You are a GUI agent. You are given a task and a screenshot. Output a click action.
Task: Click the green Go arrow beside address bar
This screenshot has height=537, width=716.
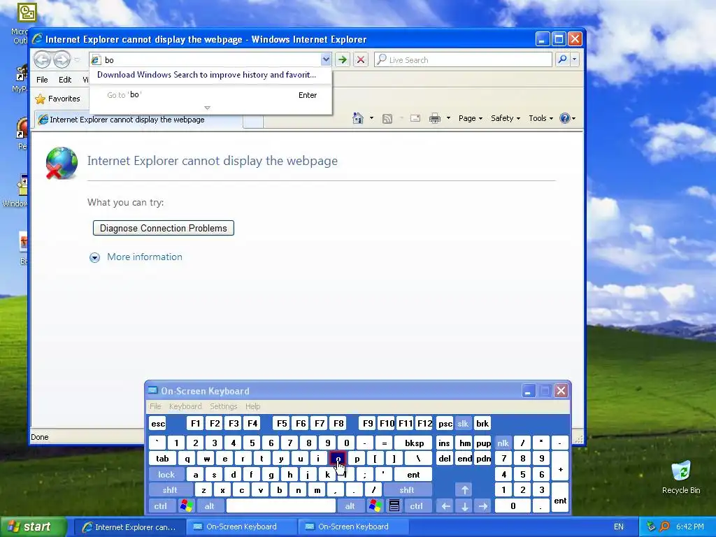click(342, 59)
